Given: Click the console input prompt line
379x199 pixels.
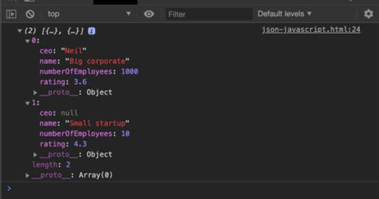Looking at the screenshot, I should click(x=189, y=189).
